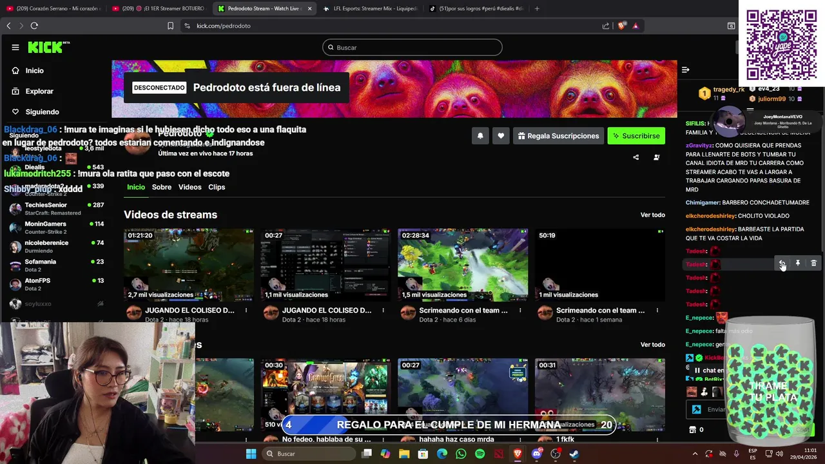This screenshot has height=464, width=825.
Task: Click the browser address bar URL
Action: (223, 26)
